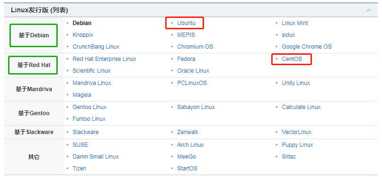Open the VectorLinux link
This screenshot has height=177, width=382.
click(x=296, y=132)
